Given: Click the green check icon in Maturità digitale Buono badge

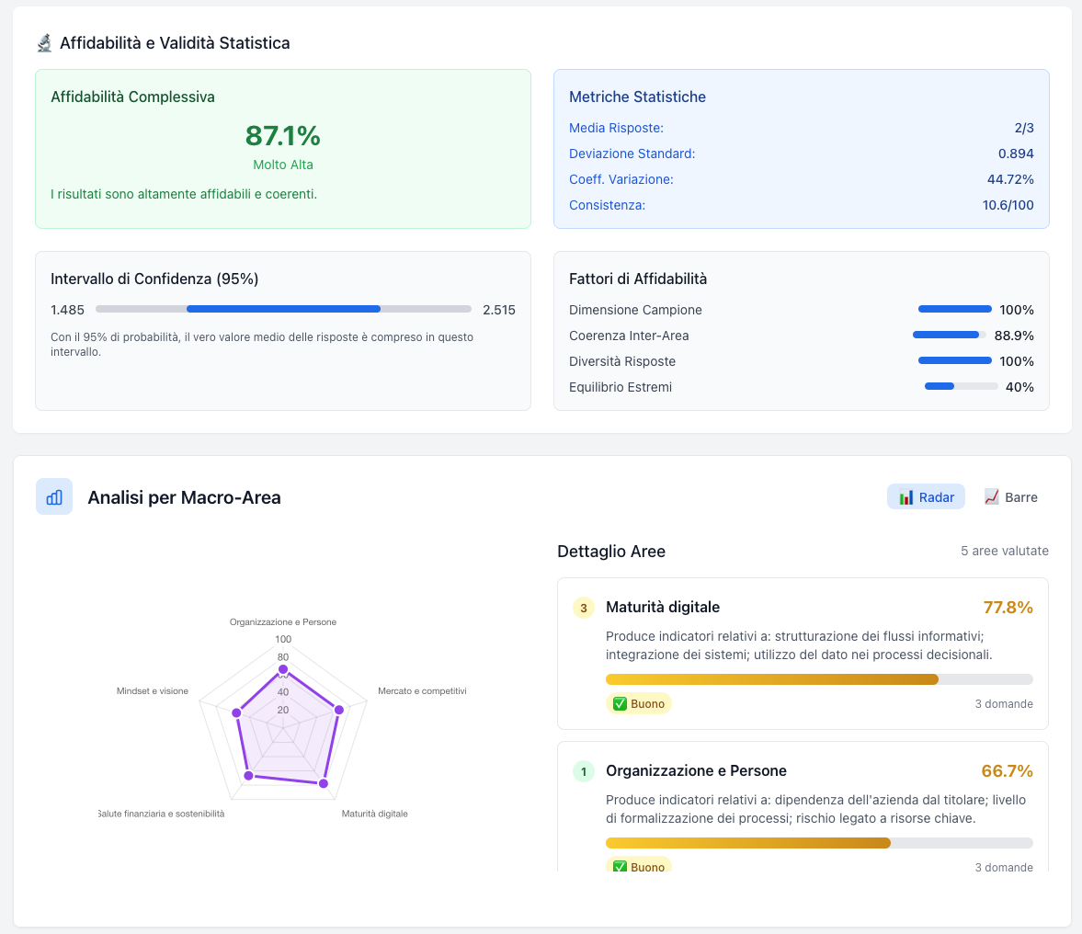Looking at the screenshot, I should [620, 703].
